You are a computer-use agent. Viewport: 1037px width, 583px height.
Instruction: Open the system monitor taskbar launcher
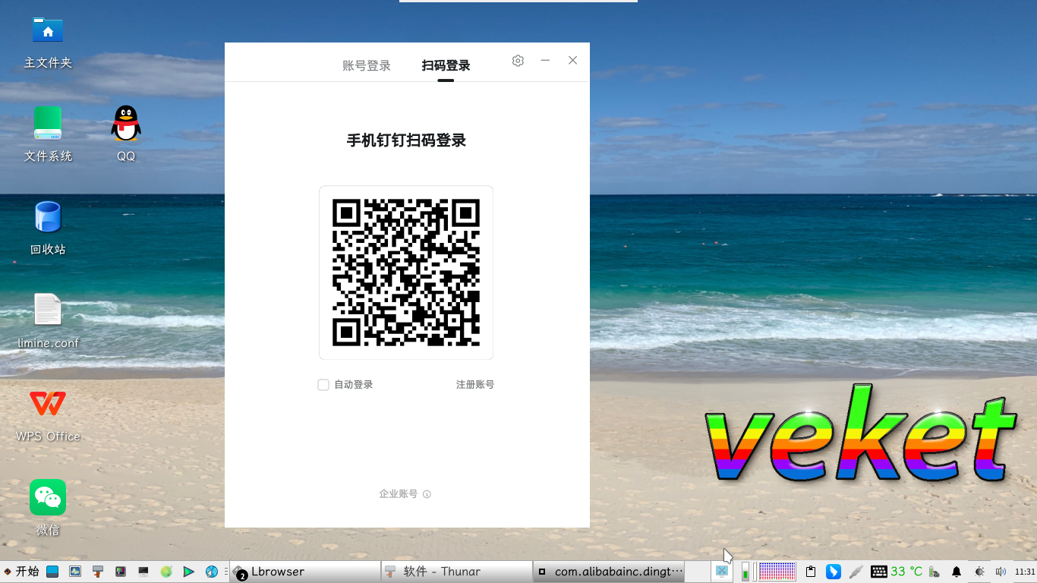tap(75, 572)
